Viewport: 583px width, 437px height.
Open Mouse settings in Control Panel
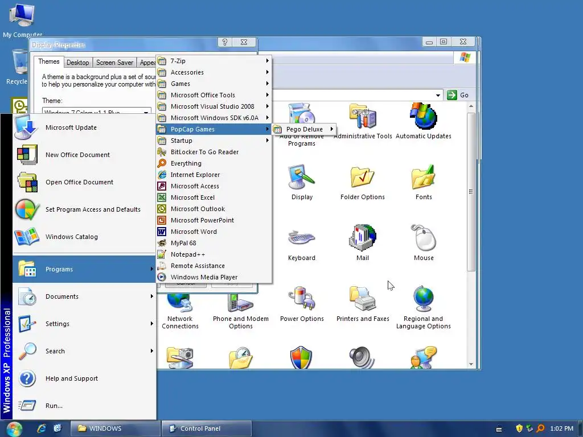[424, 243]
